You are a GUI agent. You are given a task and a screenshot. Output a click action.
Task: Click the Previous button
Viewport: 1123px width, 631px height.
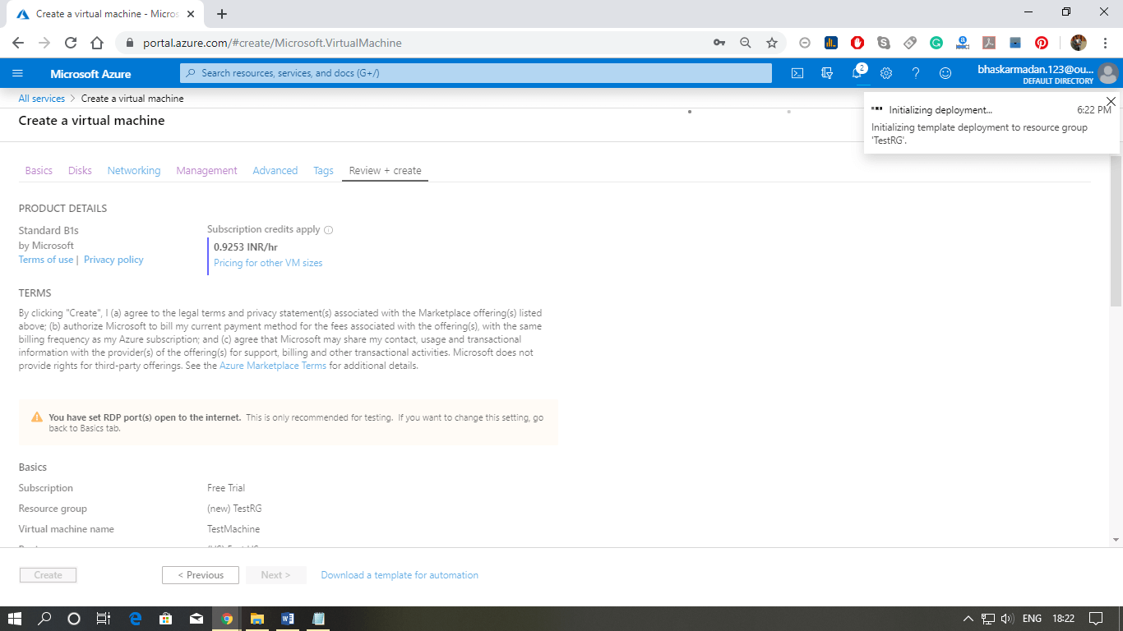[x=200, y=574]
